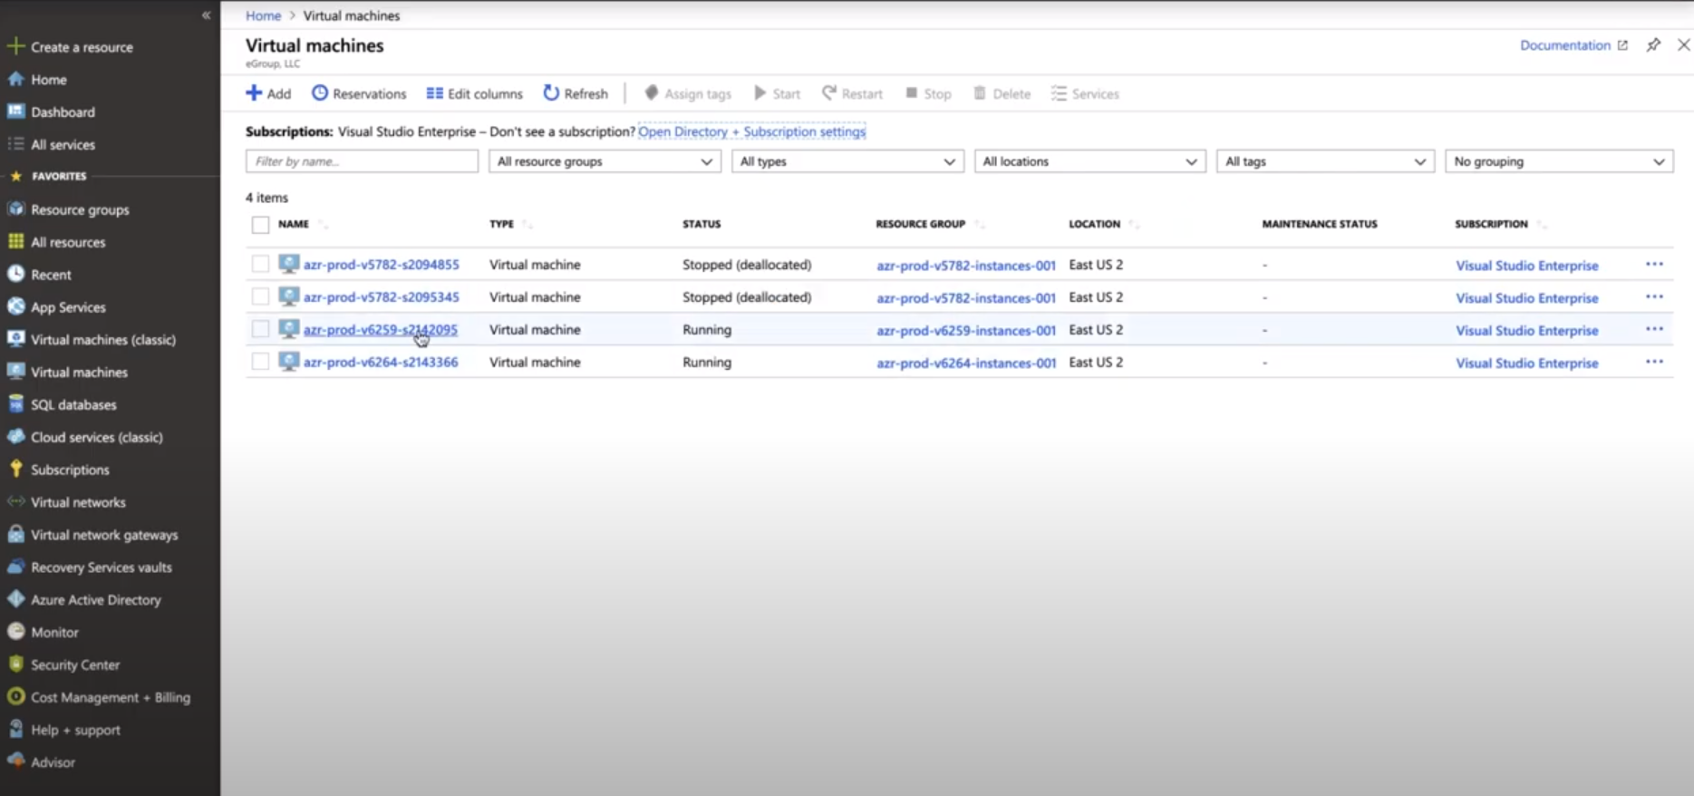
Task: Click the Security Center shield icon
Action: click(x=15, y=665)
